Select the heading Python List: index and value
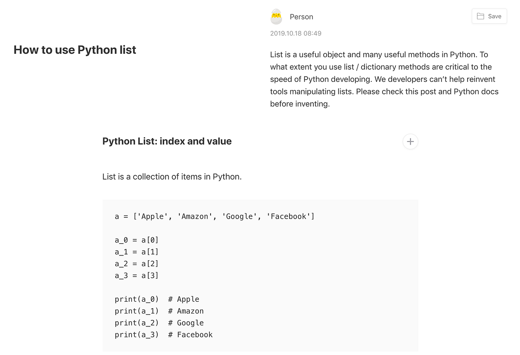This screenshot has height=355, width=520. coord(167,142)
